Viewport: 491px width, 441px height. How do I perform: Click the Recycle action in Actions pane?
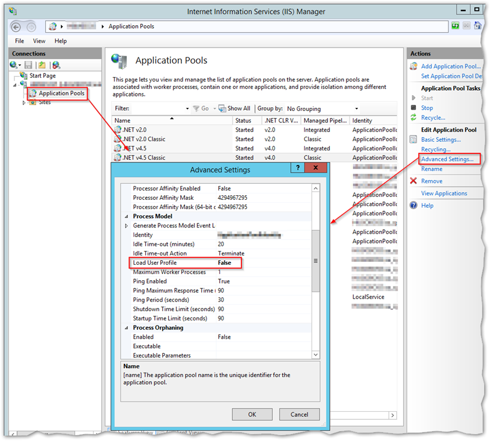[x=432, y=118]
